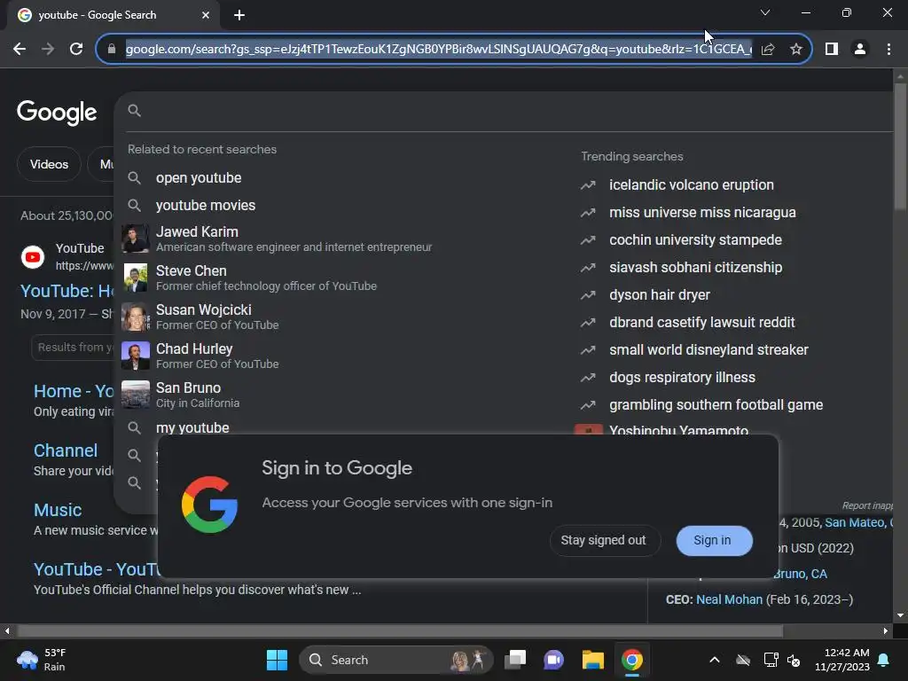Choose trending siavash sobhani citizenship
This screenshot has height=681, width=908.
(x=695, y=267)
